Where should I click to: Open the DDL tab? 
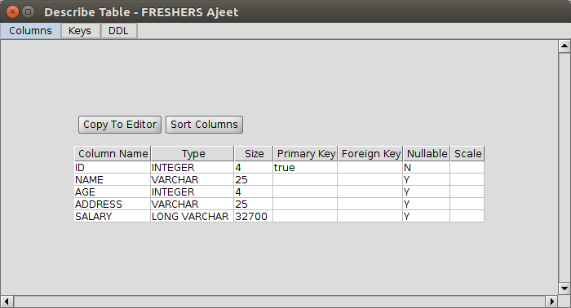point(118,31)
